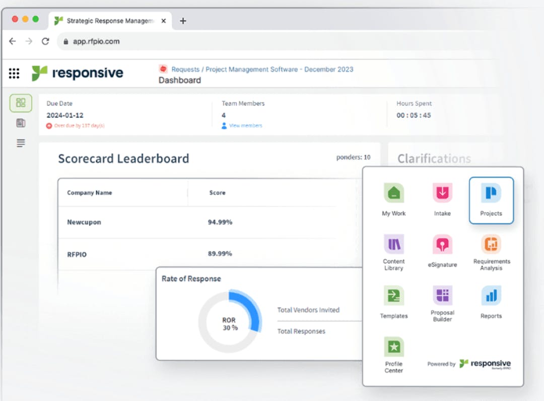This screenshot has height=401, width=544.
Task: Open the Projects app
Action: 491,193
